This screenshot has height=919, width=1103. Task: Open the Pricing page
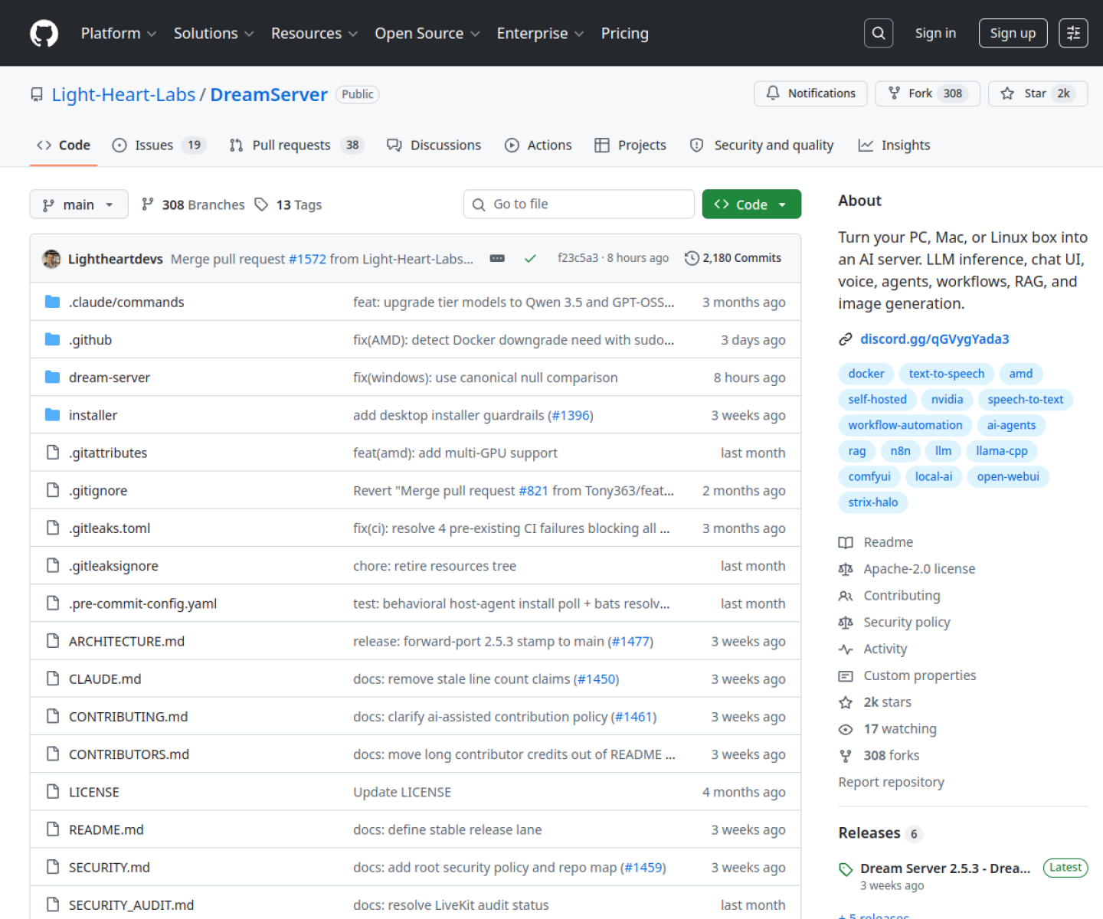coord(624,34)
